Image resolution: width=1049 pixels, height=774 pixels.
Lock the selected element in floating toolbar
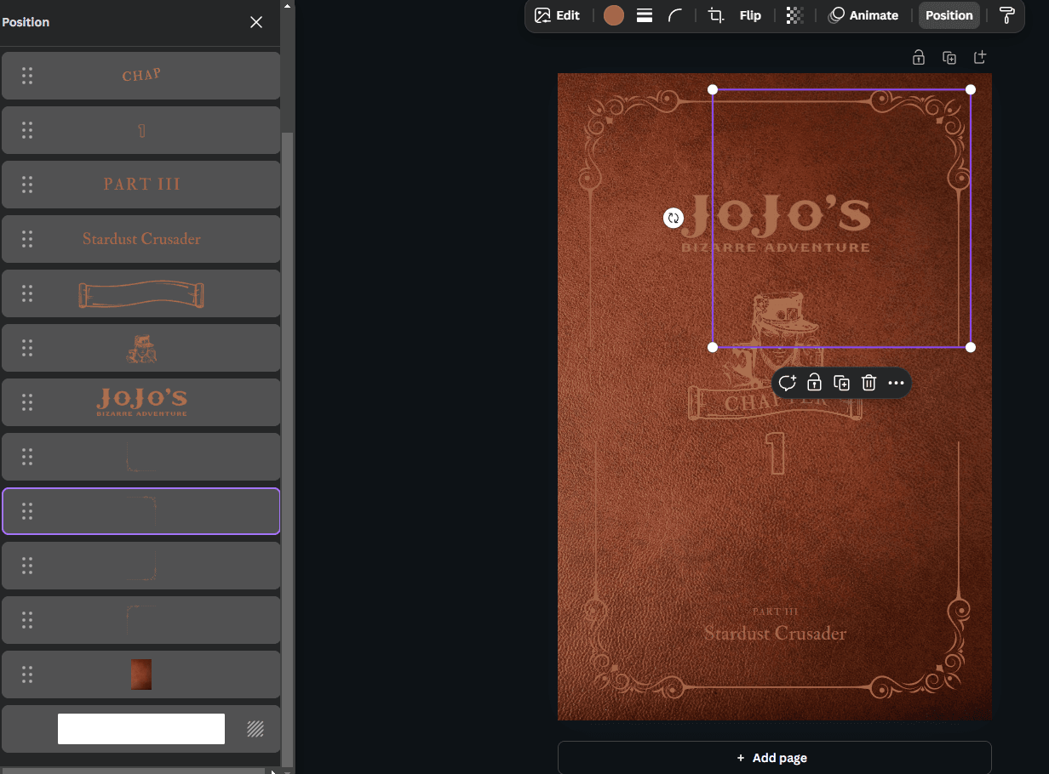click(x=814, y=383)
